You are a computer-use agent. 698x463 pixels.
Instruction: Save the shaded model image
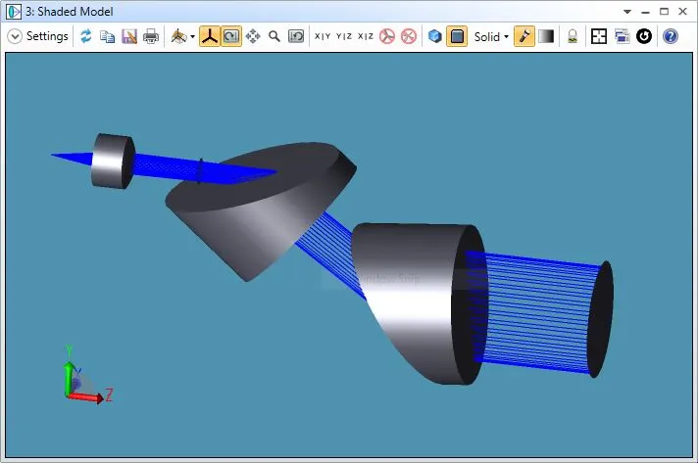[128, 36]
